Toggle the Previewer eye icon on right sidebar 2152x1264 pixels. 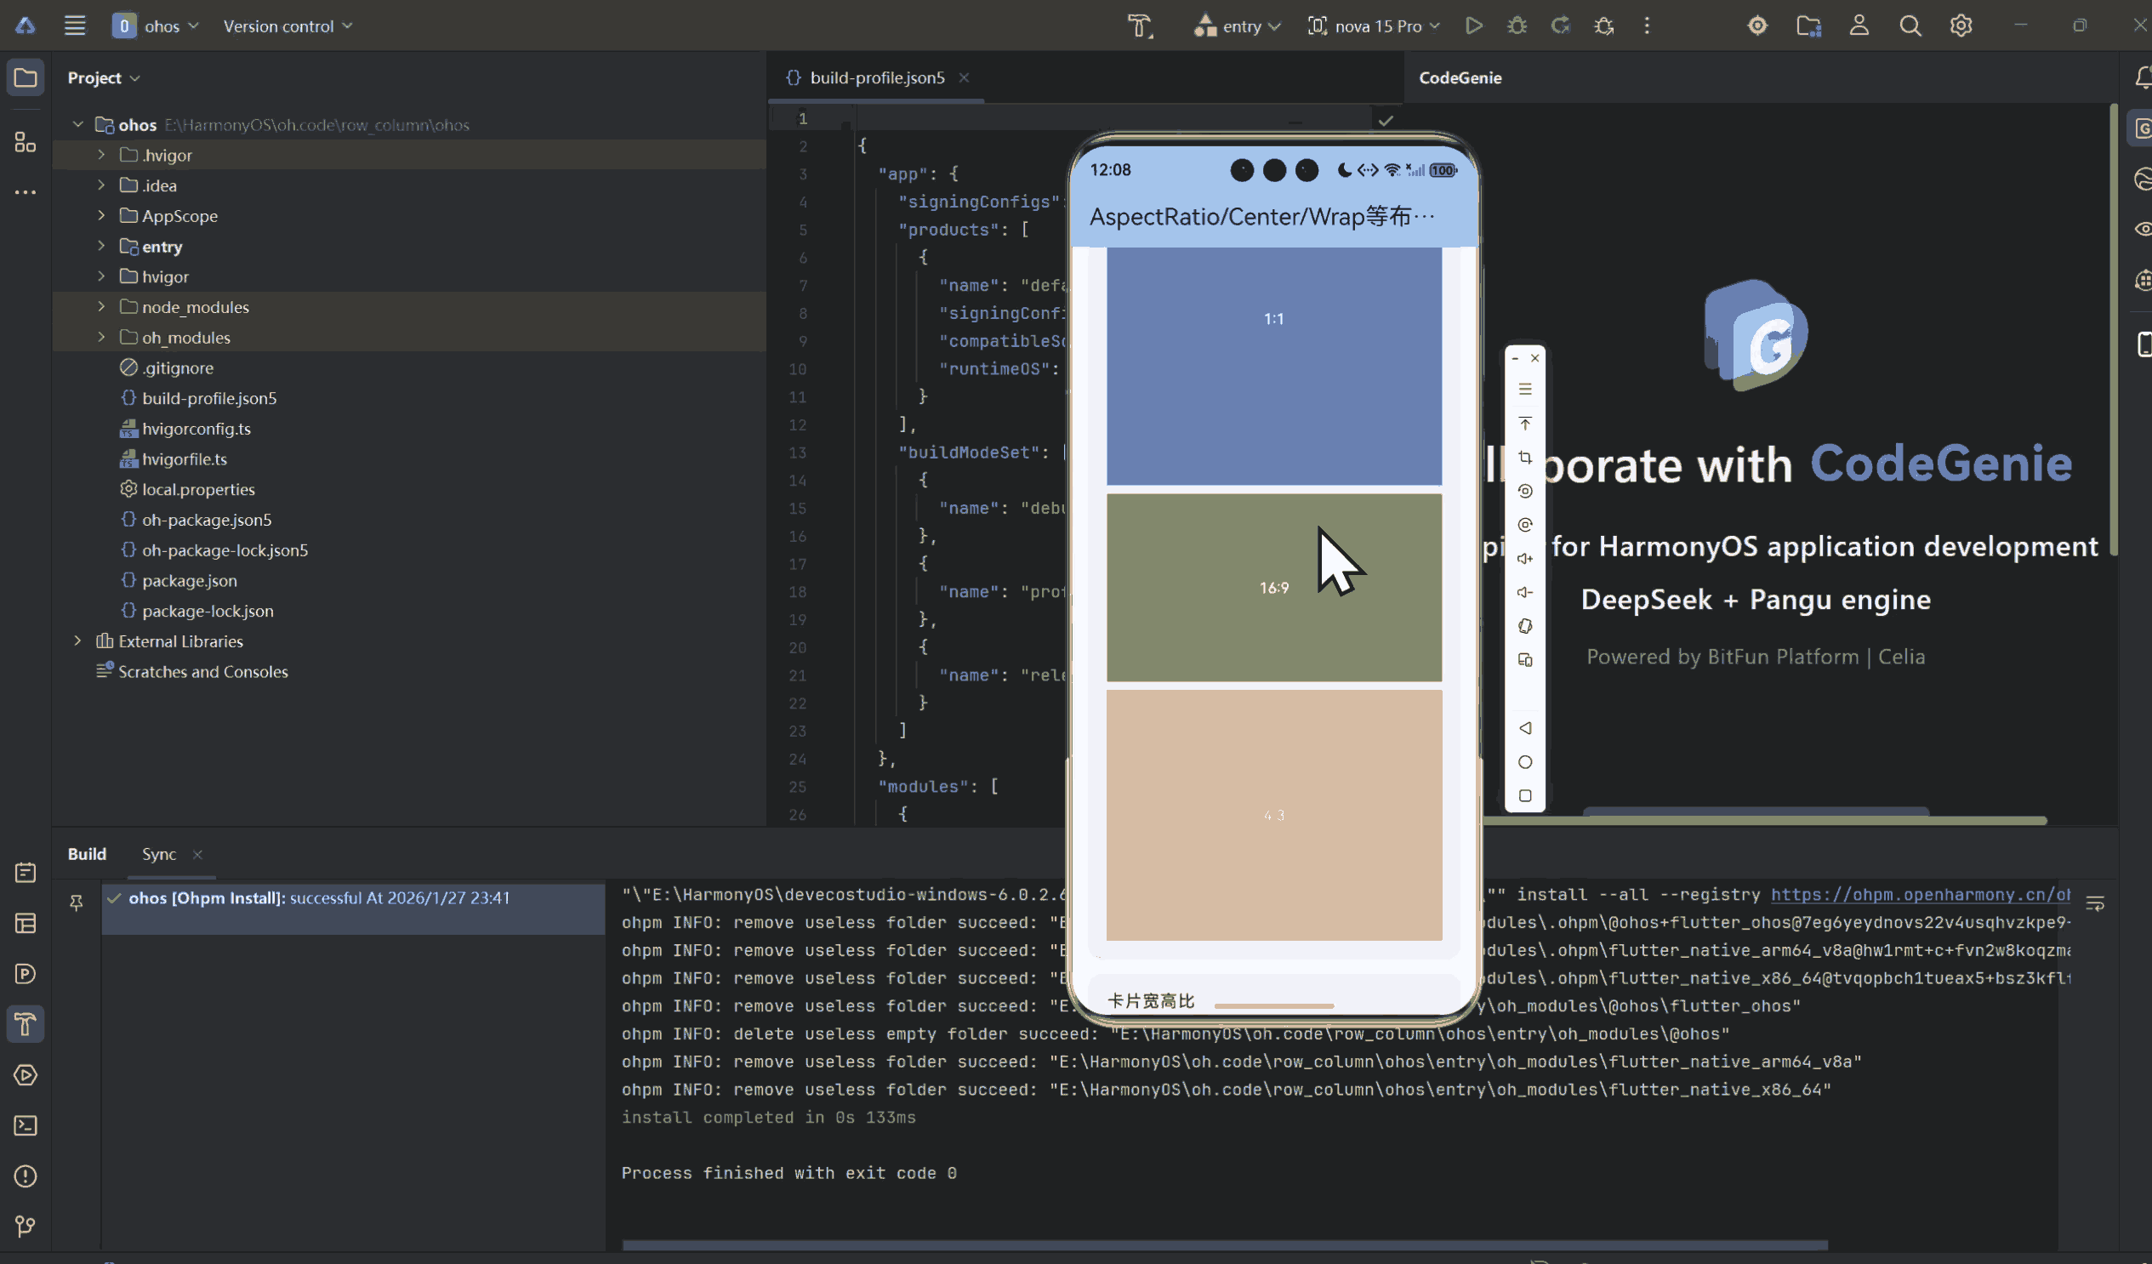tap(2143, 229)
